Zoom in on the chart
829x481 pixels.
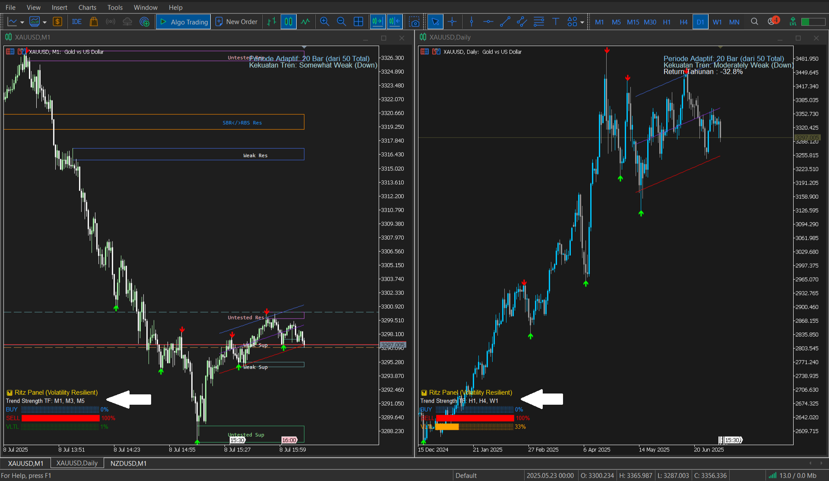[x=325, y=22]
